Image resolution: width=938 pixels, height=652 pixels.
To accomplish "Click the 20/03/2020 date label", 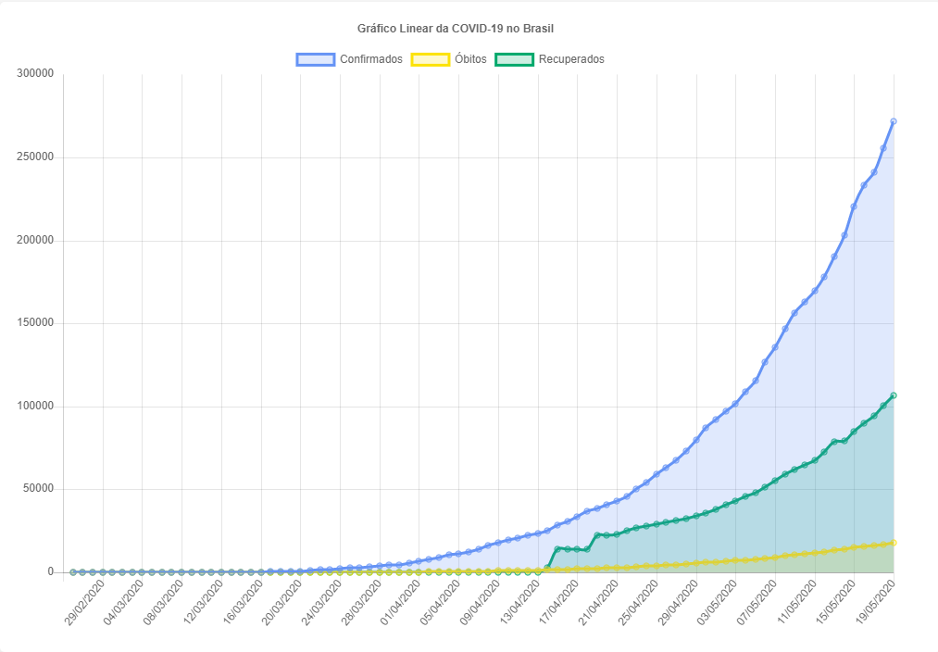I will pyautogui.click(x=281, y=602).
